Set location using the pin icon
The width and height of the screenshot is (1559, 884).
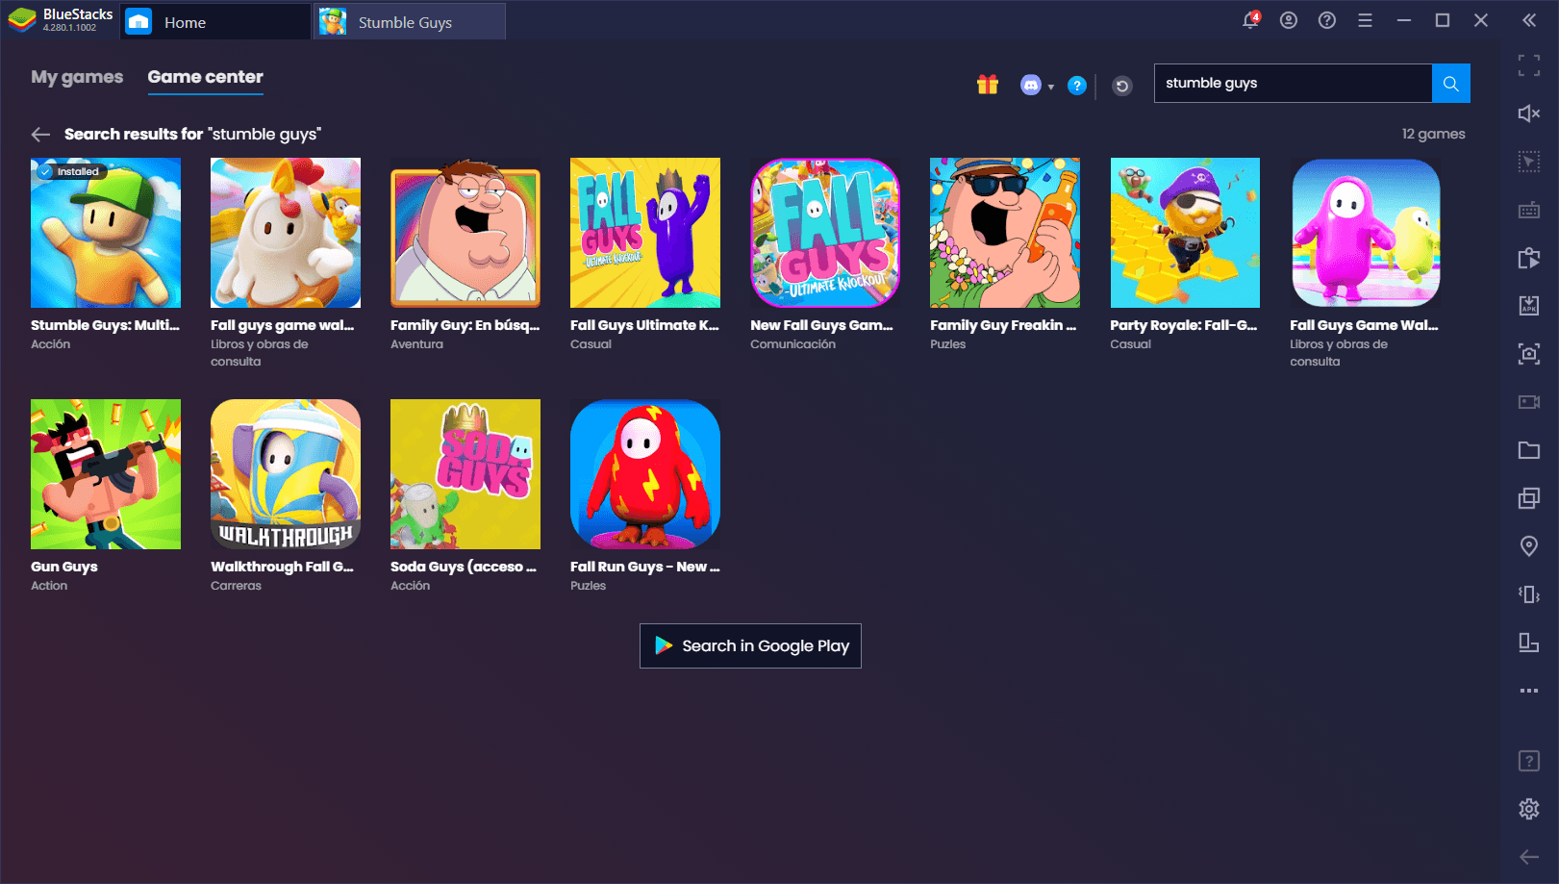click(1529, 546)
